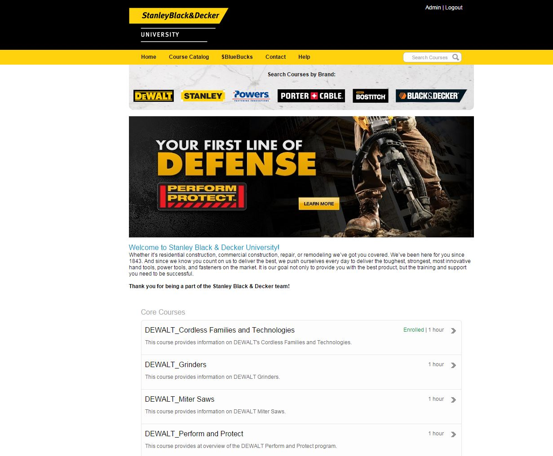
Task: Click the Admin link
Action: (x=433, y=8)
